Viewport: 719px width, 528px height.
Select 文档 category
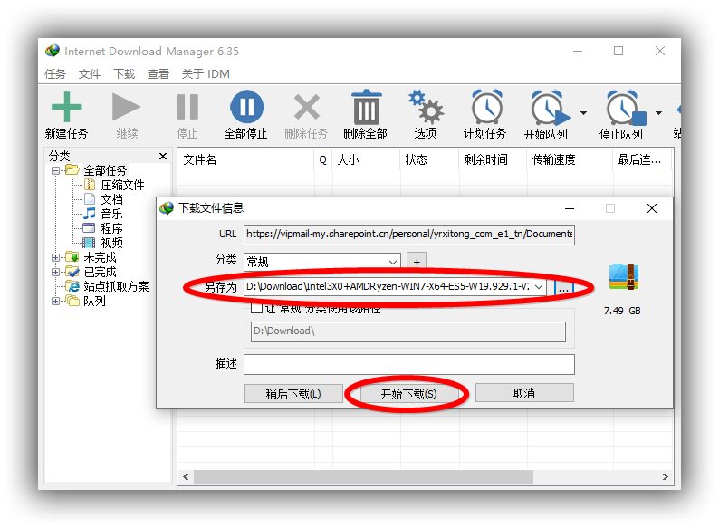point(111,199)
